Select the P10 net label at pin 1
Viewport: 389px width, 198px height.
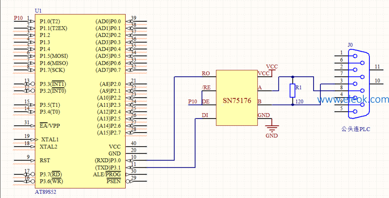tap(18, 18)
